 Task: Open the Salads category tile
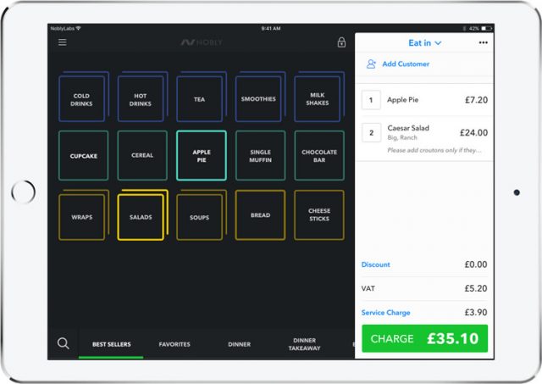[x=141, y=217]
